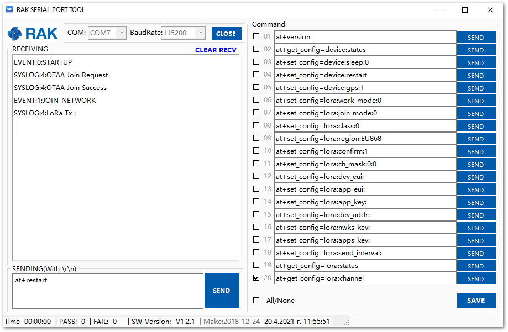Send the lora:join_mode:0 command
The image size is (508, 332).
(x=475, y=114)
